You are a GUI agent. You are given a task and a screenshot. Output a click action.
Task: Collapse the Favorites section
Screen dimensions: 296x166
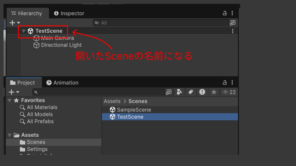pos(10,101)
